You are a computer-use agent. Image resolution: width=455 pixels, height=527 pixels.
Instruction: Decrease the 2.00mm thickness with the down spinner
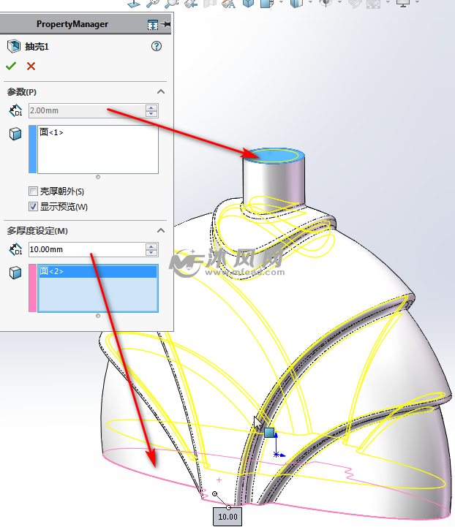[151, 113]
